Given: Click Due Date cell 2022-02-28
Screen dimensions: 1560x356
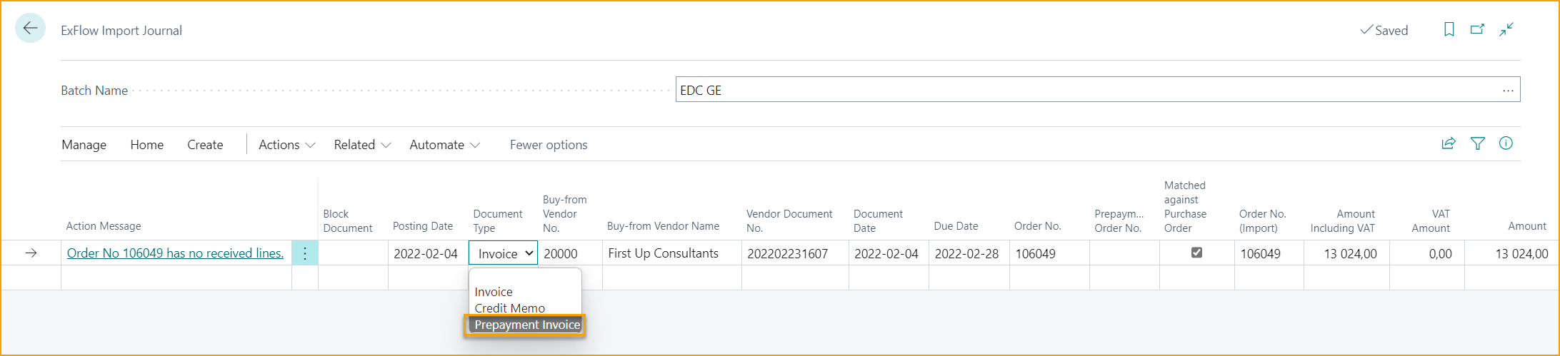Looking at the screenshot, I should (x=969, y=253).
